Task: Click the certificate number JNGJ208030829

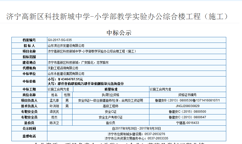Action: 187,106
